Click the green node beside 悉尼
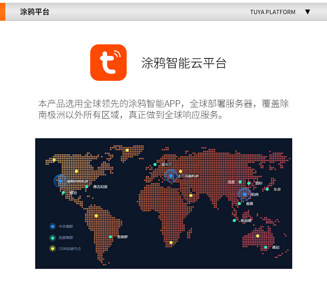The height and width of the screenshot is (293, 327). (x=265, y=247)
